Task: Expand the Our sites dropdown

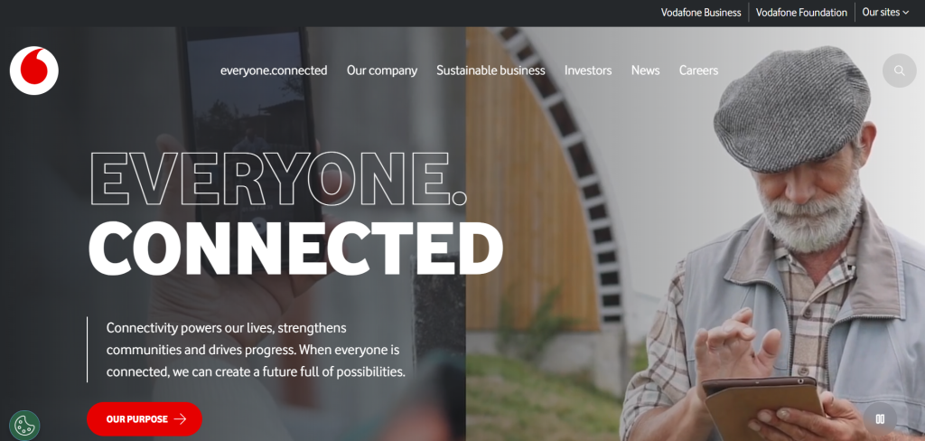Action: point(885,13)
